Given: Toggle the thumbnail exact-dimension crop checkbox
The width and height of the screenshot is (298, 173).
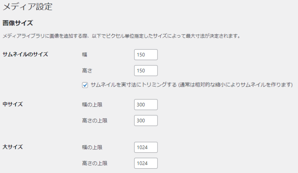Looking at the screenshot, I should coord(85,85).
